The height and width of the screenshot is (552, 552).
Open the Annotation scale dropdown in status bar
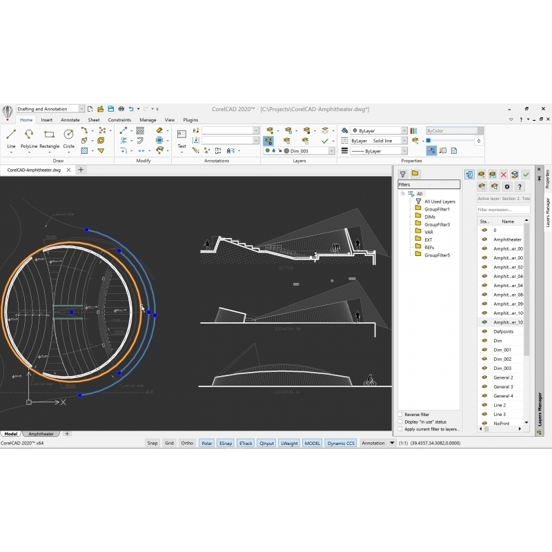392,443
